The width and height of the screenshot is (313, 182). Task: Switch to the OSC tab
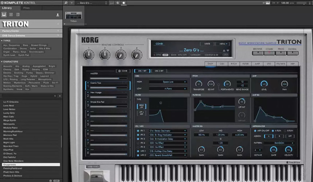click(222, 64)
